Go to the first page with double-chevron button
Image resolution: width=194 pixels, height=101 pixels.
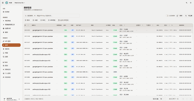point(183,99)
